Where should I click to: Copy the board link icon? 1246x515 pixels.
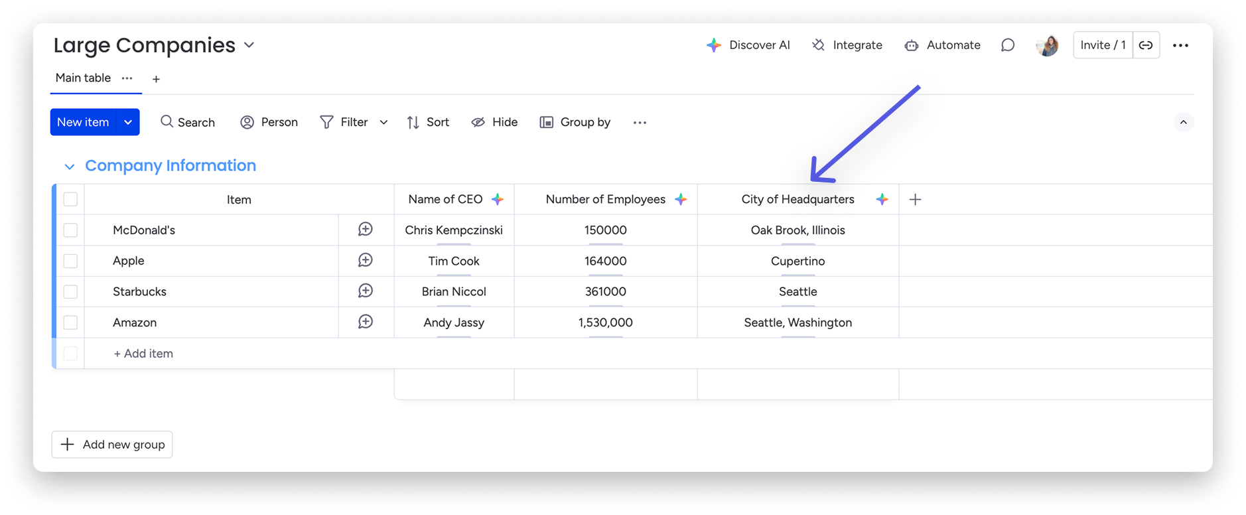click(1146, 45)
